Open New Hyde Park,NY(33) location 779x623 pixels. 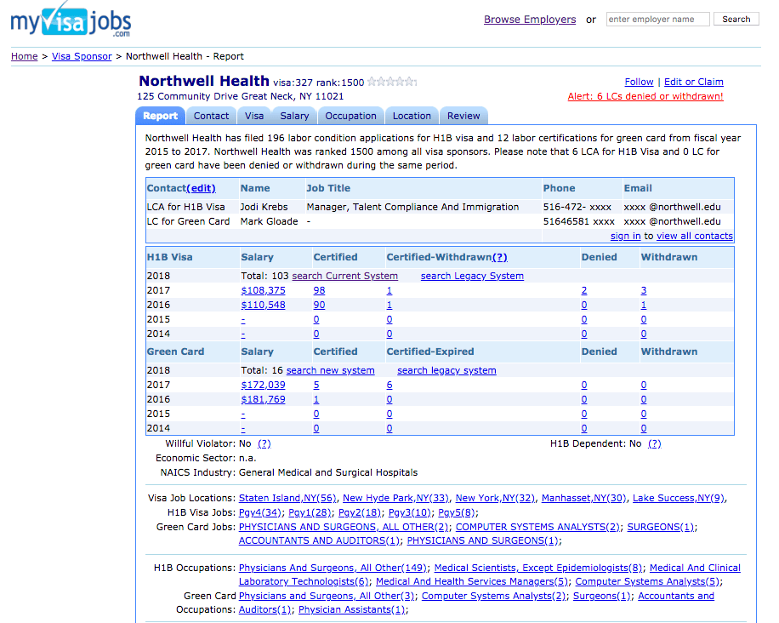tap(395, 498)
